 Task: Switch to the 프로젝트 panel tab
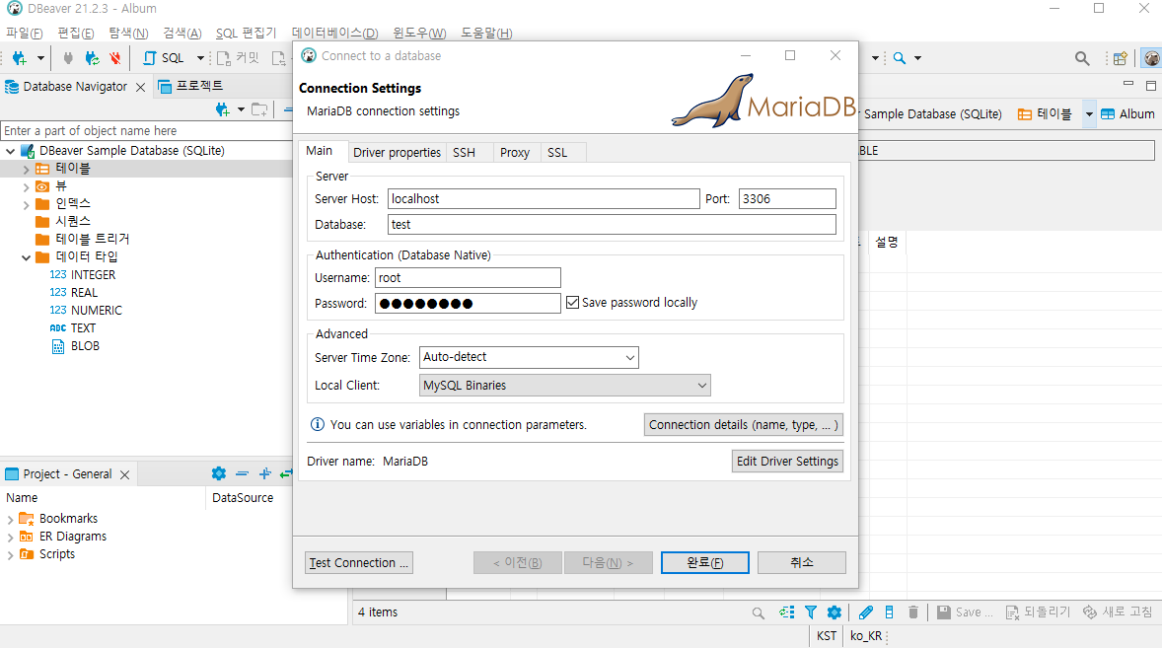tap(191, 87)
